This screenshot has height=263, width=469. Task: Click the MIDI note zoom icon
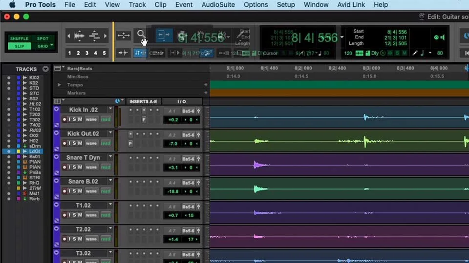(94, 36)
